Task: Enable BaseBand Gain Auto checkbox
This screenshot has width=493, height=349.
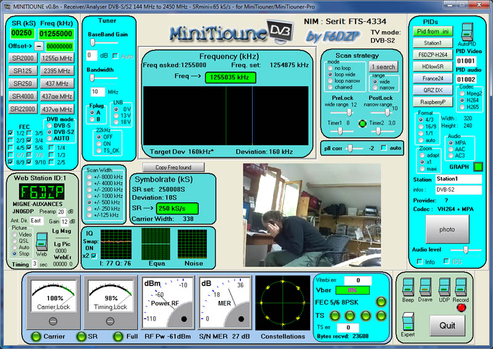Action: [115, 56]
